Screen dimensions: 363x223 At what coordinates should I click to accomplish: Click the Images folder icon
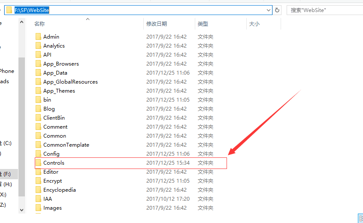38,208
